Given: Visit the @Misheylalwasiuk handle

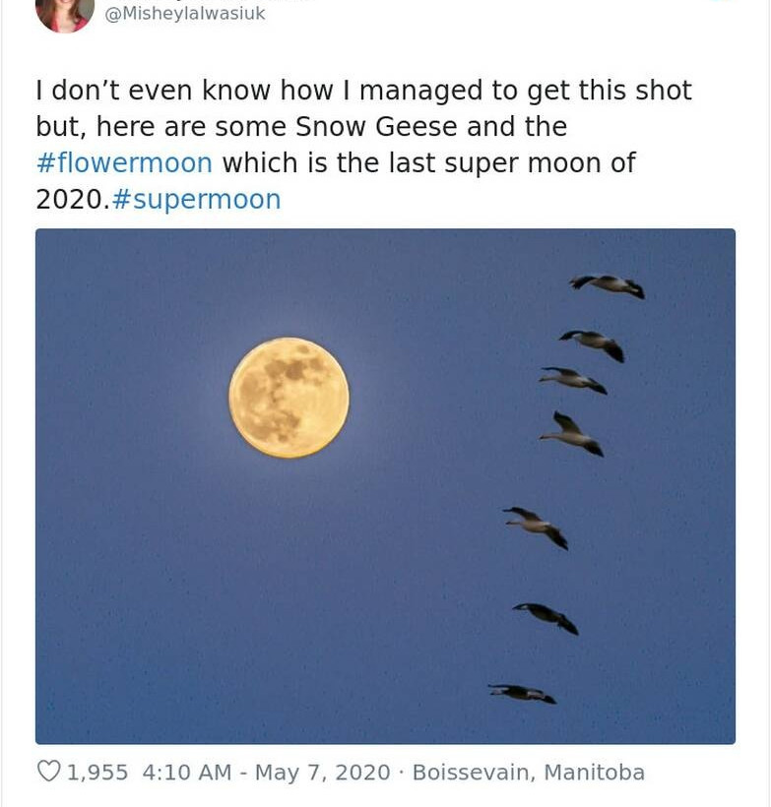Looking at the screenshot, I should pyautogui.click(x=185, y=14).
